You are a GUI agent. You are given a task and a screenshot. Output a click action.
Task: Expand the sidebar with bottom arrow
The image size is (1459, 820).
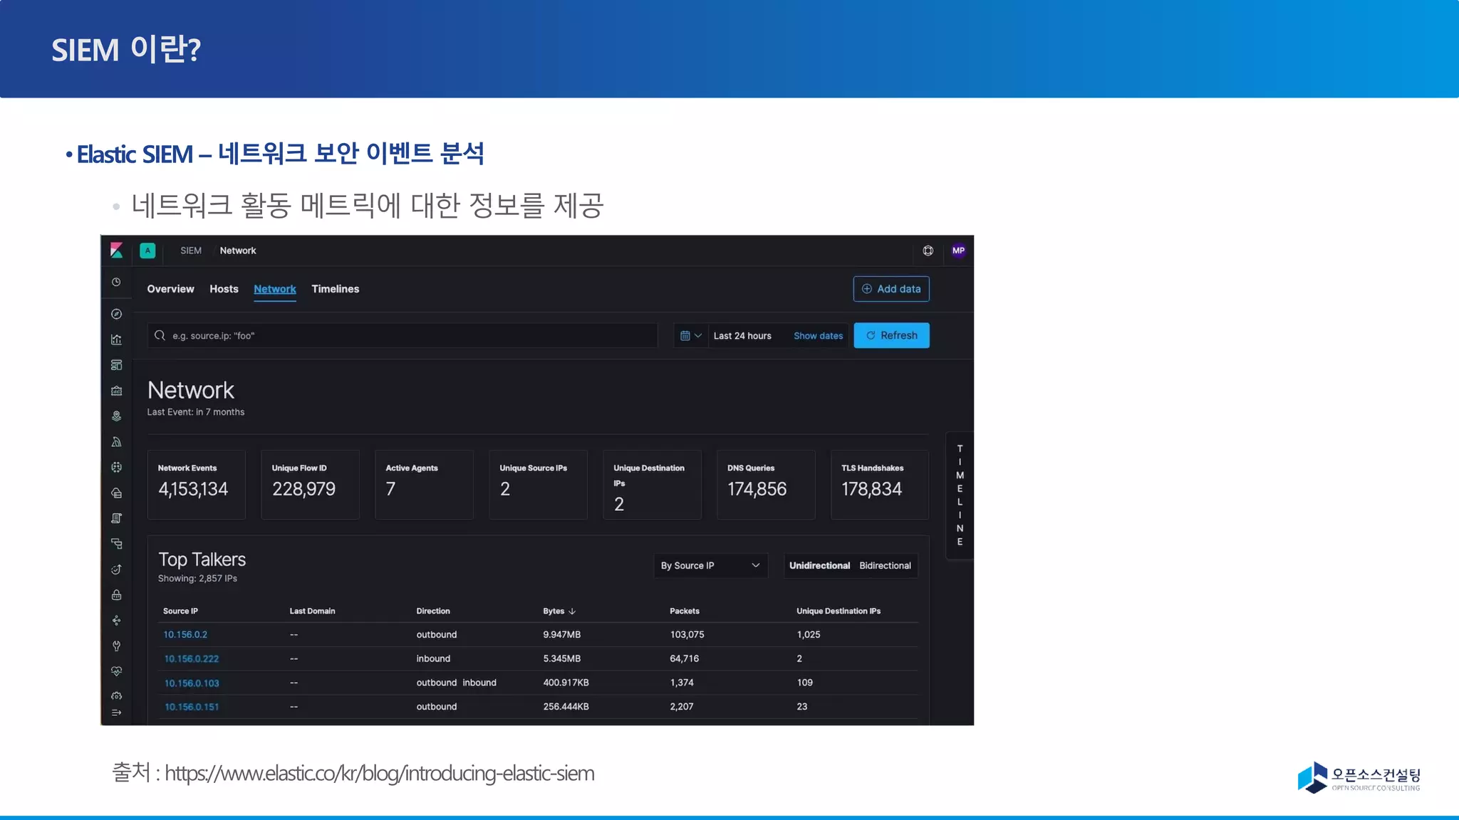[x=116, y=713]
